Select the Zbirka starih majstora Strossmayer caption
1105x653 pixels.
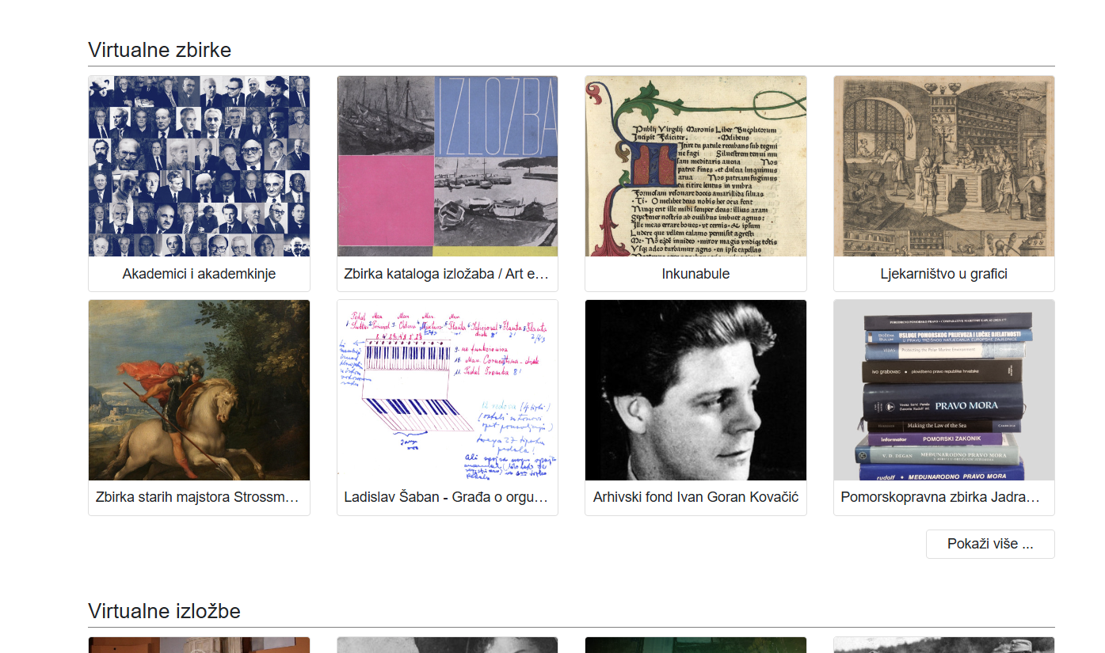pos(199,498)
